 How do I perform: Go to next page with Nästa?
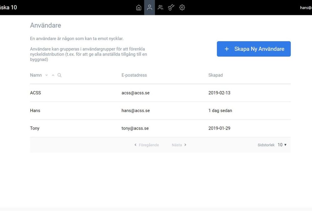click(x=179, y=145)
